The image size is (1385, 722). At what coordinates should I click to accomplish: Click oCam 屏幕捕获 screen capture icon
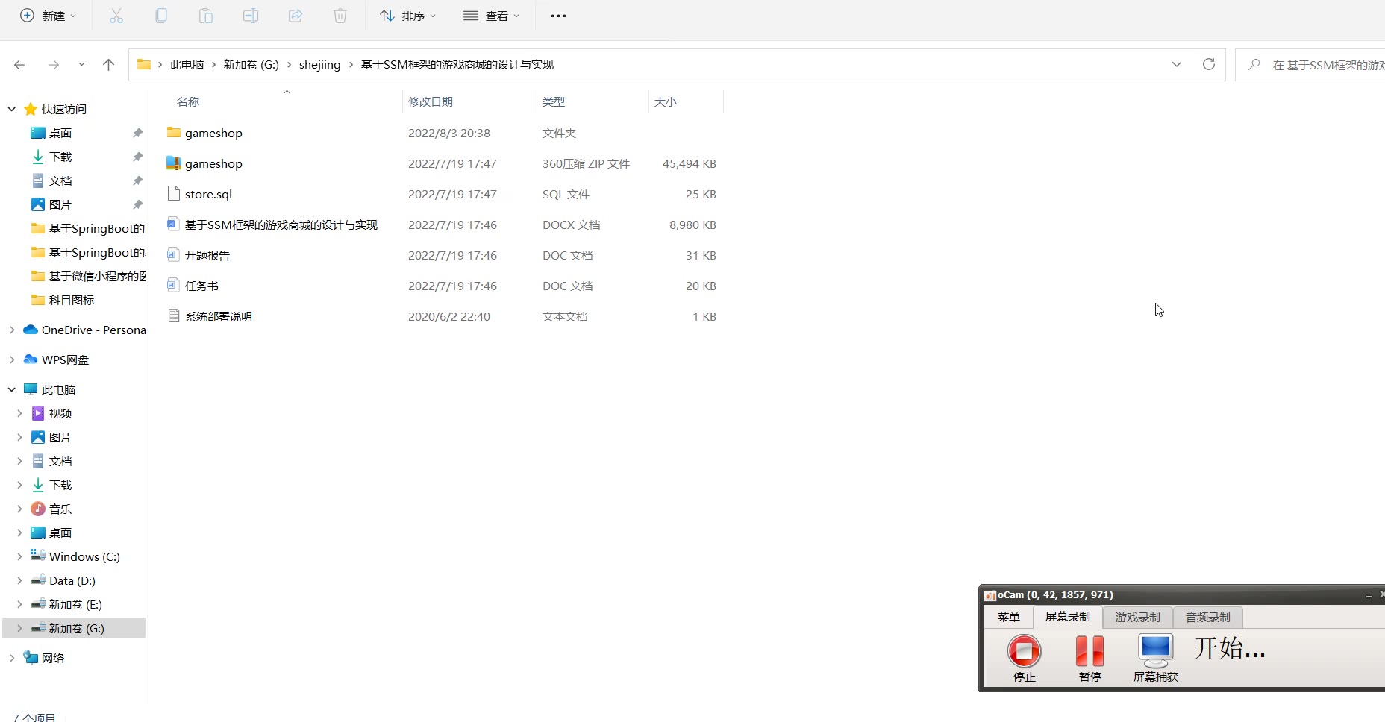(x=1156, y=651)
